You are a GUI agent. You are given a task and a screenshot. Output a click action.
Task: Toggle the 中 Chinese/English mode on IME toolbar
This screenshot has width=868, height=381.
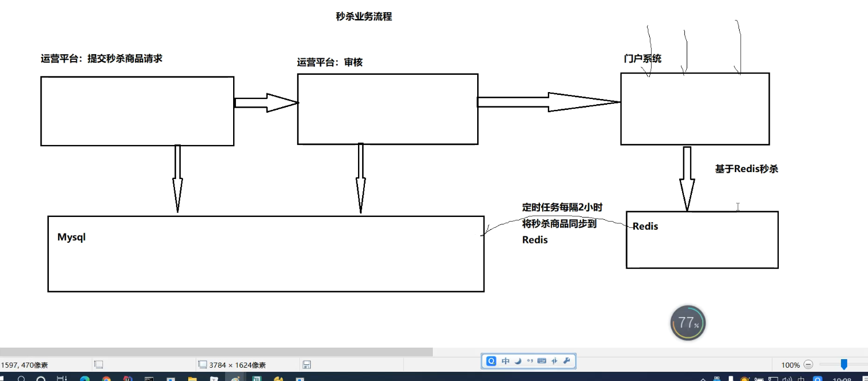pos(505,361)
